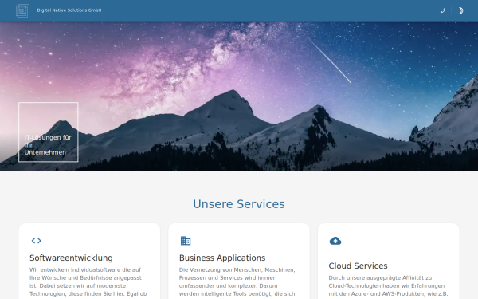
Task: Click the Unsere Services section heading
Action: (x=239, y=204)
